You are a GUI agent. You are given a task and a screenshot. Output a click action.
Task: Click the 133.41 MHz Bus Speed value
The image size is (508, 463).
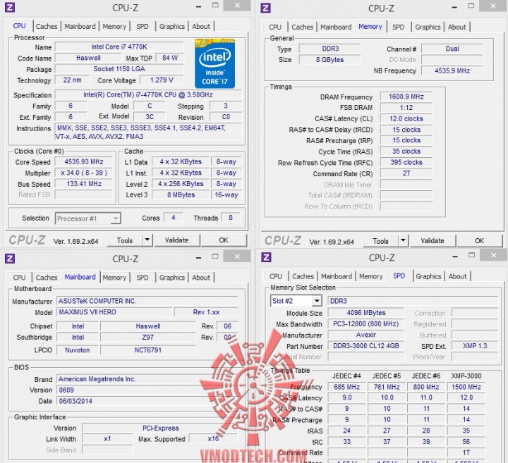point(83,184)
